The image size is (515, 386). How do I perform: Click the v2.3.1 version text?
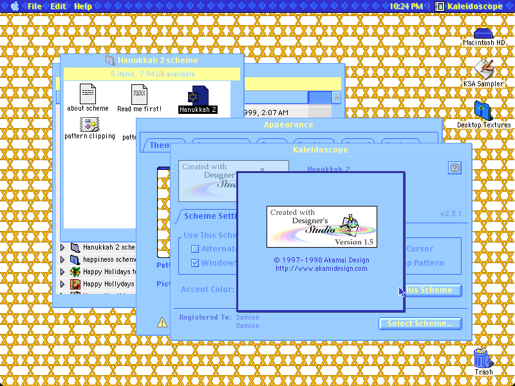pyautogui.click(x=451, y=214)
